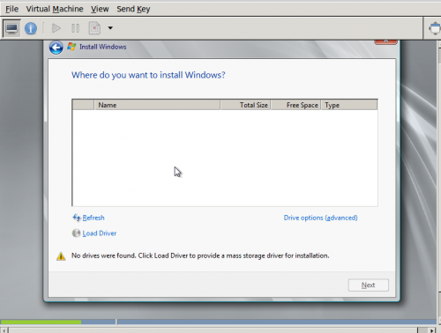
Task: Click the yellow warning triangle icon
Action: tap(61, 256)
